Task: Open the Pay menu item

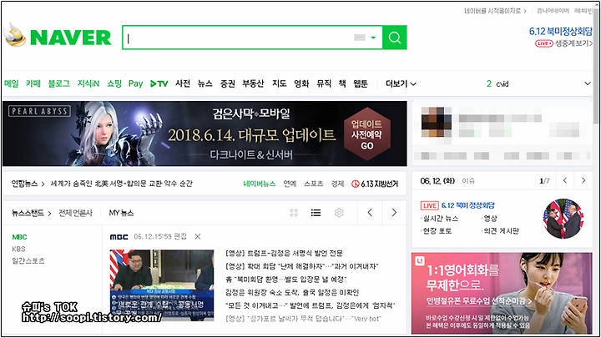Action: coord(136,83)
